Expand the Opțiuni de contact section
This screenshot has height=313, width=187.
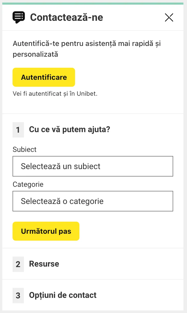pyautogui.click(x=63, y=295)
